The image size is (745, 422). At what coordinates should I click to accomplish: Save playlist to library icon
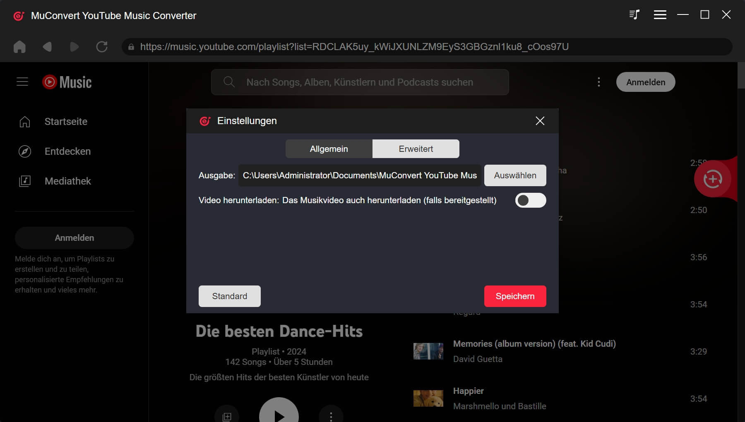coord(227,416)
